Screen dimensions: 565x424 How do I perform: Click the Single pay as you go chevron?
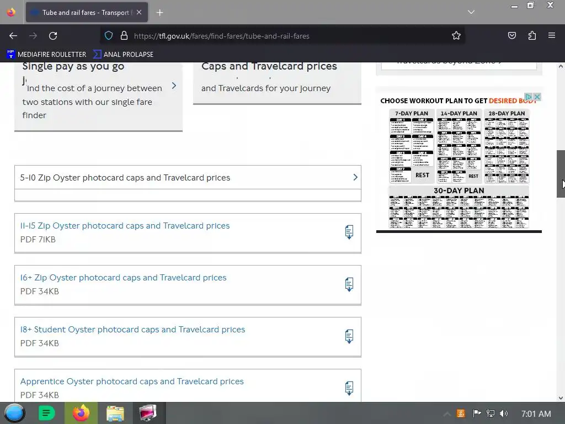pyautogui.click(x=174, y=86)
